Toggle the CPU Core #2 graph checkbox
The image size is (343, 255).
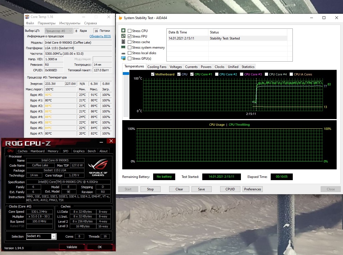coord(217,74)
